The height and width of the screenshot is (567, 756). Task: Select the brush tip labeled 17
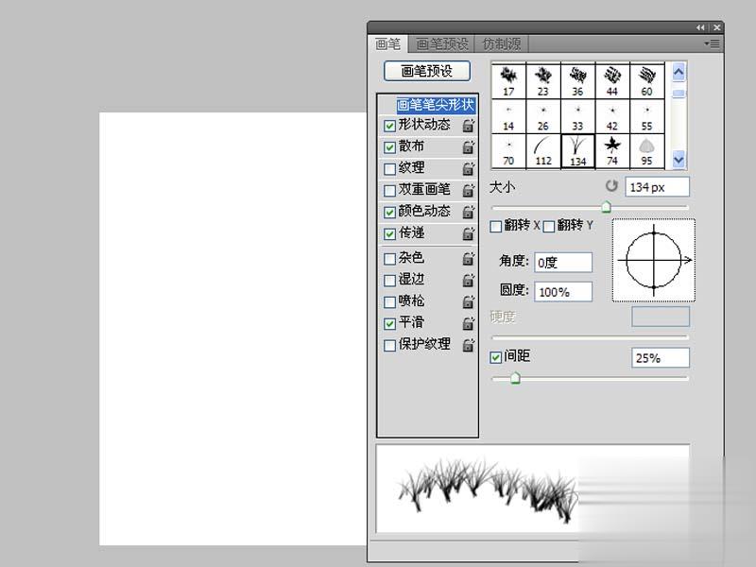click(509, 79)
